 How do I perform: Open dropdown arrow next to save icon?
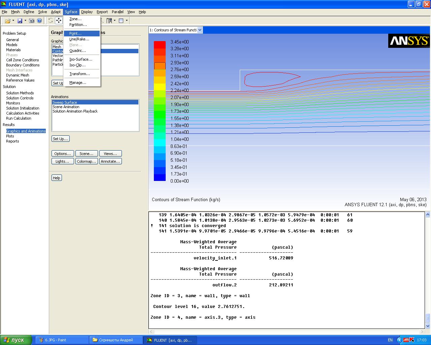point(25,21)
